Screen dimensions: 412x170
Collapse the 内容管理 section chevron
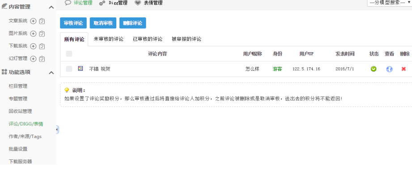(51, 7)
